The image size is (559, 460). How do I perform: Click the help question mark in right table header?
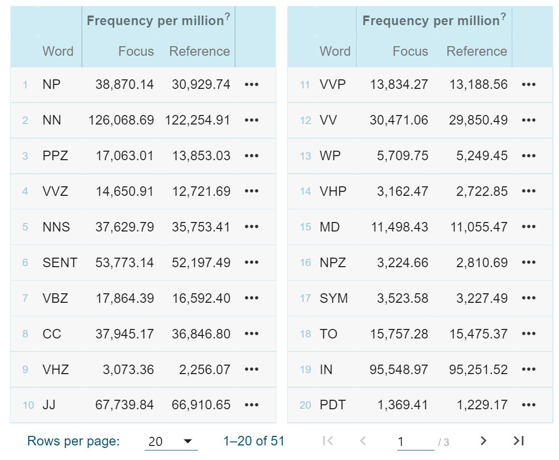pyautogui.click(x=503, y=17)
